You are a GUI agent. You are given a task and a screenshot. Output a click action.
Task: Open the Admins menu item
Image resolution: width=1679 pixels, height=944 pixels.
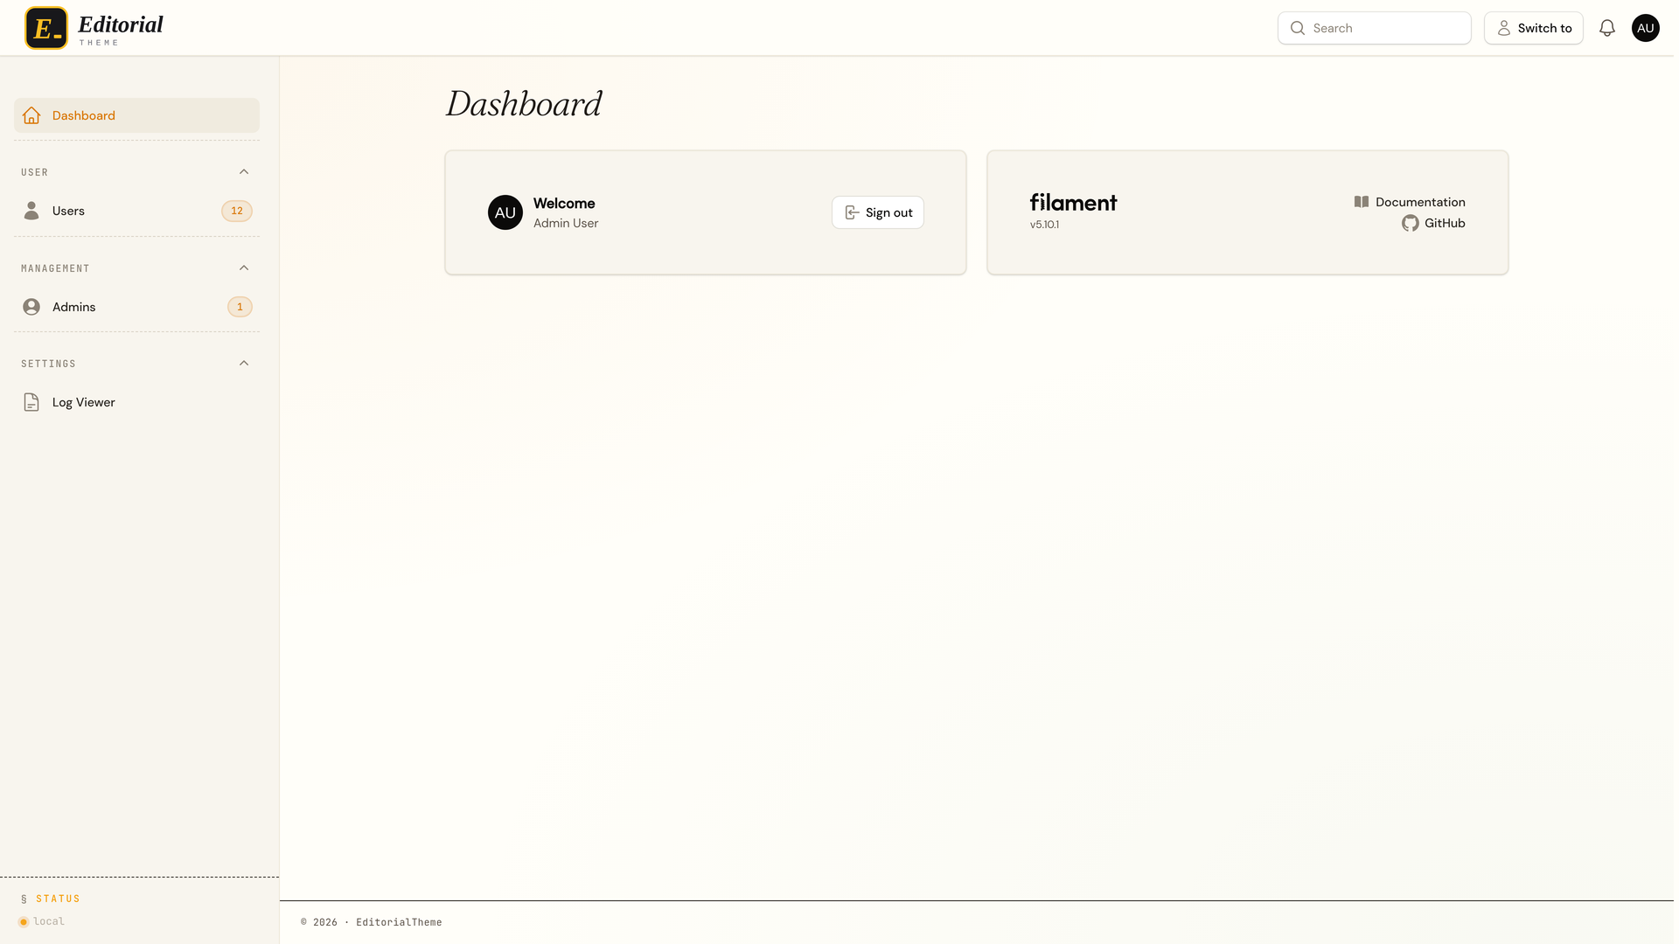(x=136, y=307)
